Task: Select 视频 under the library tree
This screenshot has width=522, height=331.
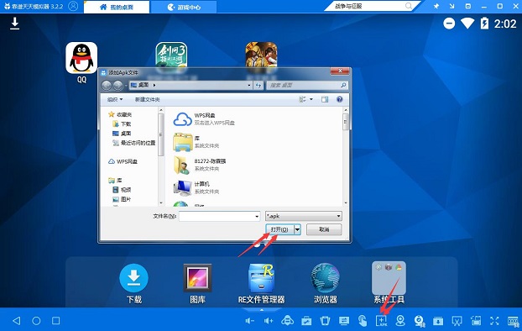Action: (122, 190)
